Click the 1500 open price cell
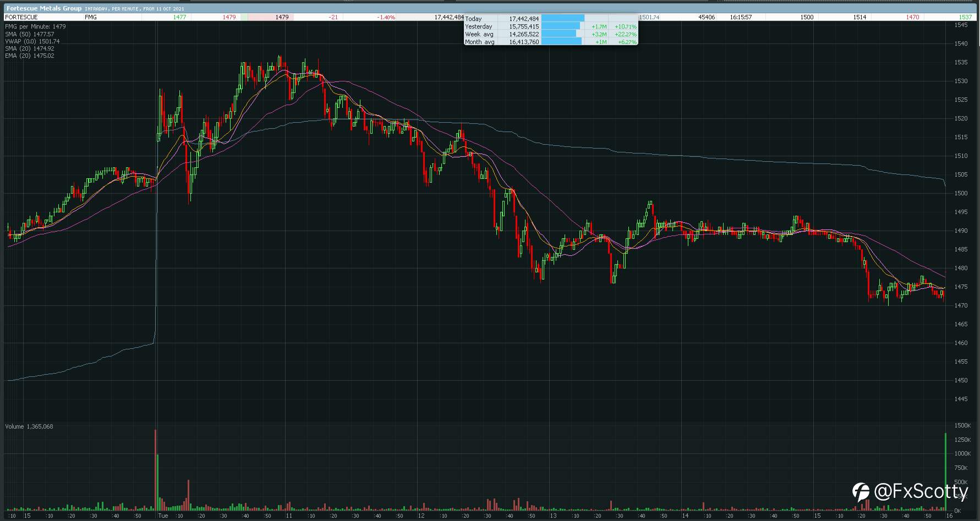Screen dimensions: 980x521 807,17
